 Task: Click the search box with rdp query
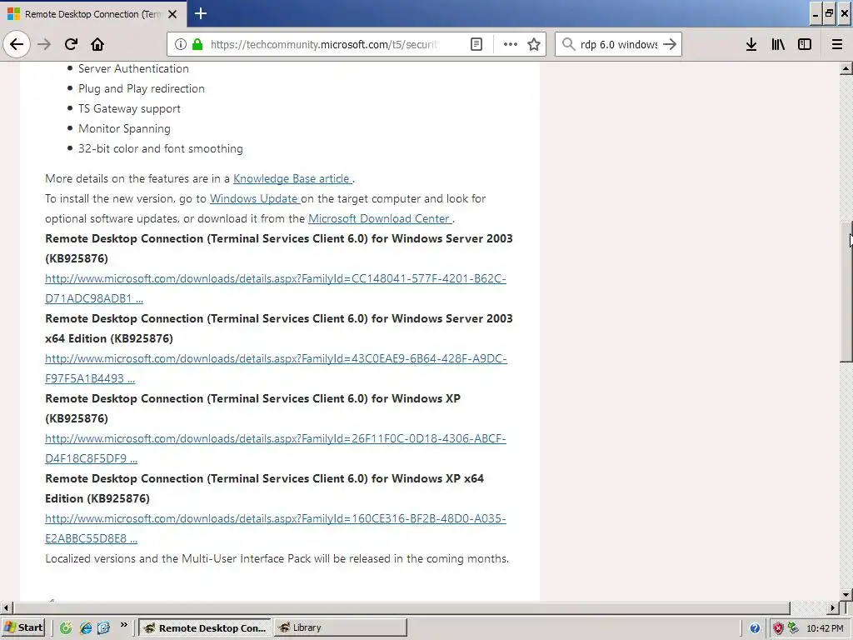619,44
